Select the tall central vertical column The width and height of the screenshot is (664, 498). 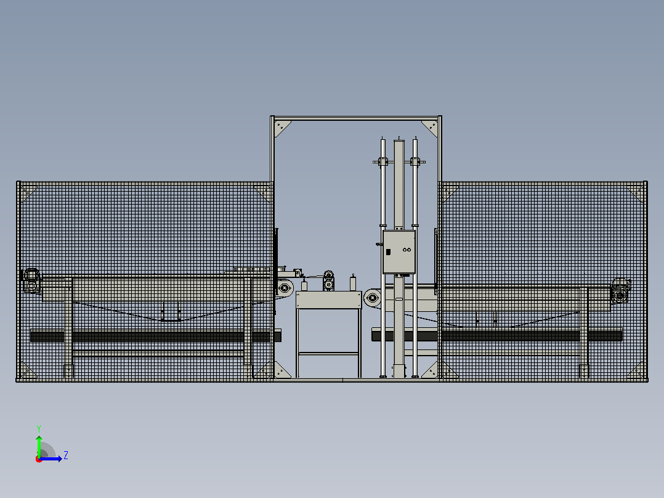(399, 187)
